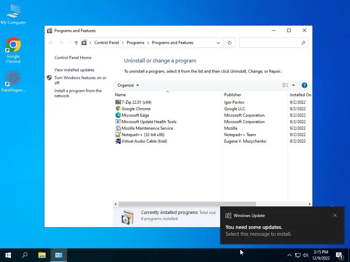Select the Microsoft Edge list icon
Image resolution: width=350 pixels, height=262 pixels.
(x=118, y=115)
